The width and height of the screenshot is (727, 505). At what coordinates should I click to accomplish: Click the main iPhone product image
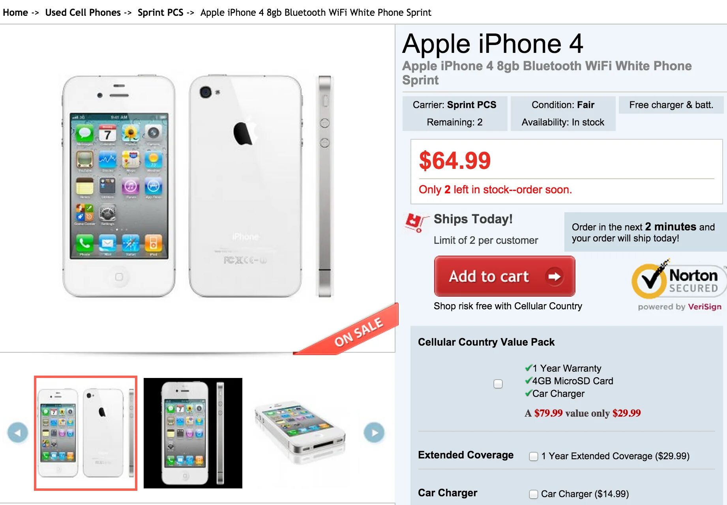click(197, 185)
